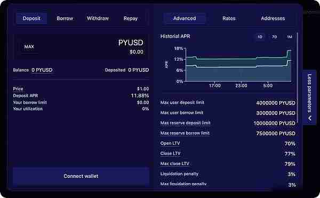Switch to the Borrow tab
The width and height of the screenshot is (320, 198).
point(65,19)
